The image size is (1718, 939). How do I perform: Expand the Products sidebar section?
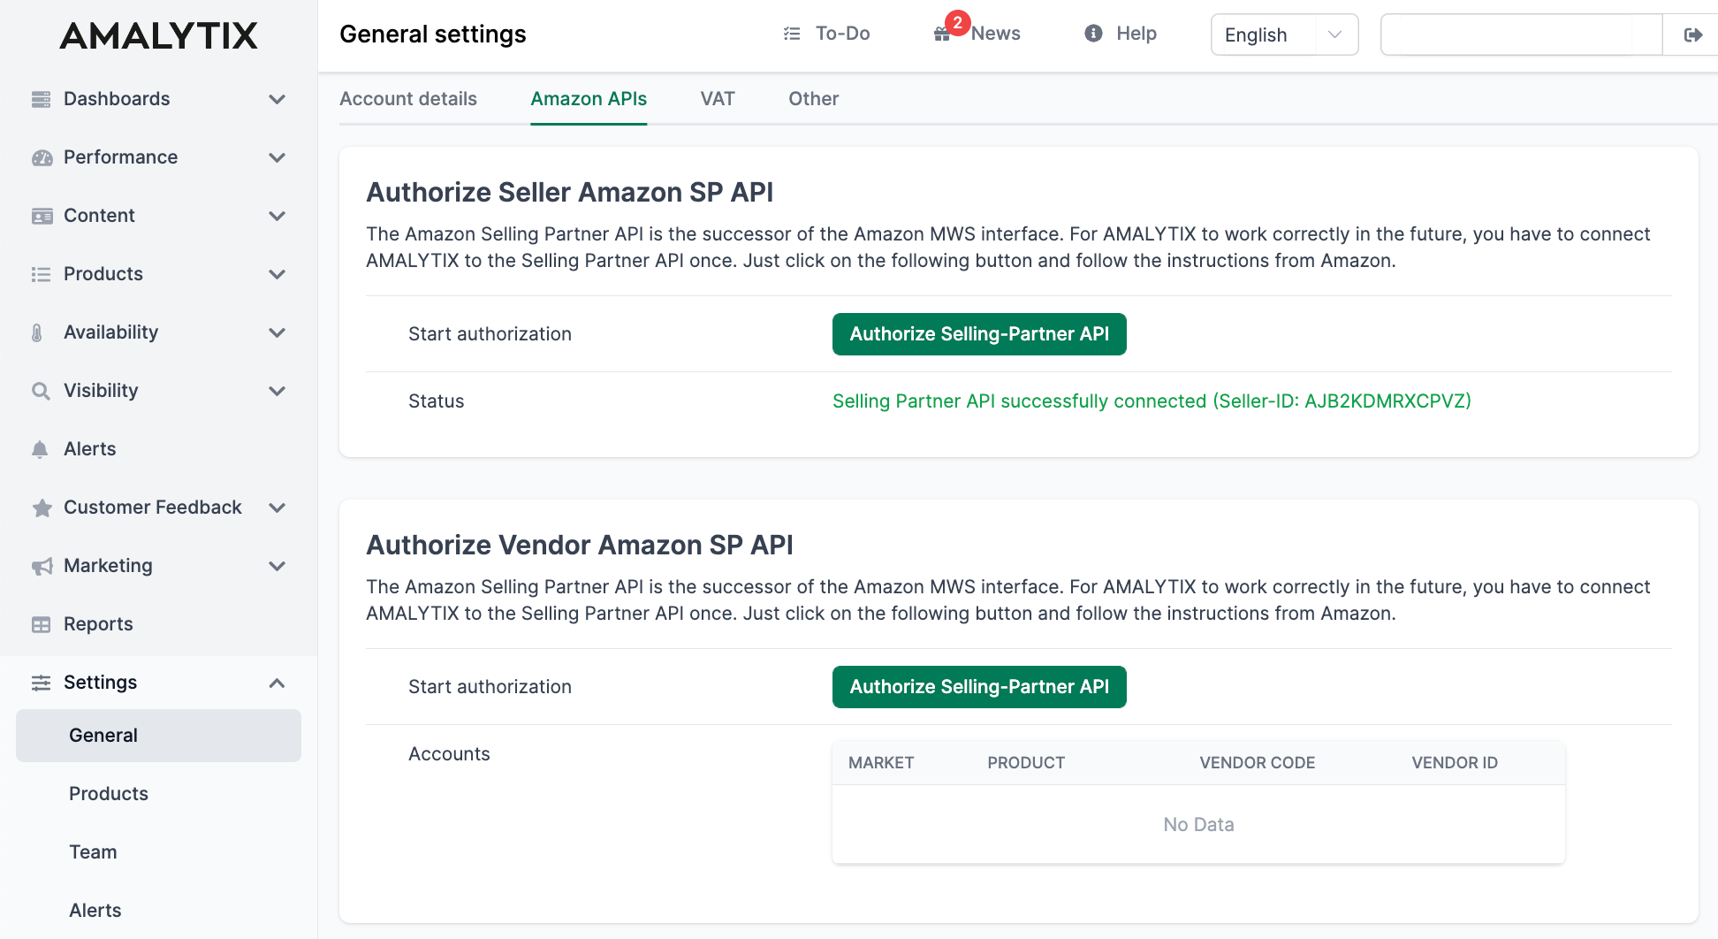(x=277, y=274)
